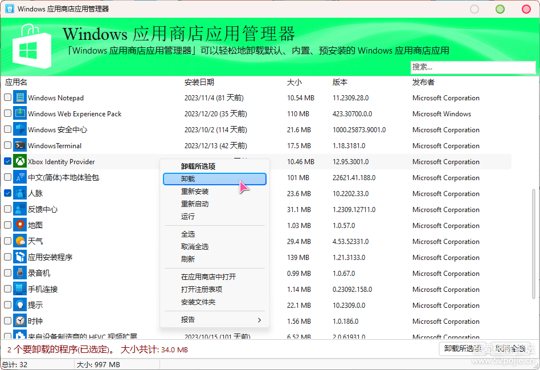Click the store bag logo in header

pos(32,47)
